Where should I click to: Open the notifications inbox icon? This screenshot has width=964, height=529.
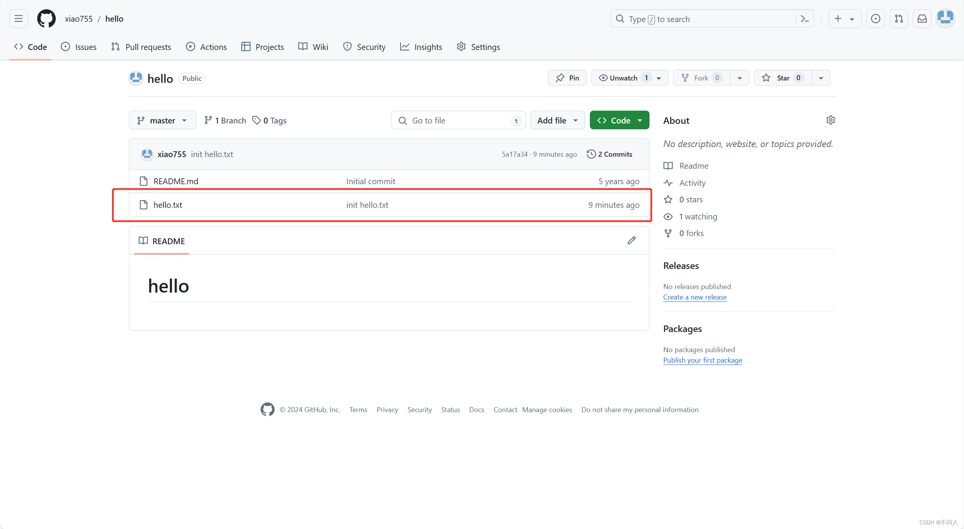(922, 19)
